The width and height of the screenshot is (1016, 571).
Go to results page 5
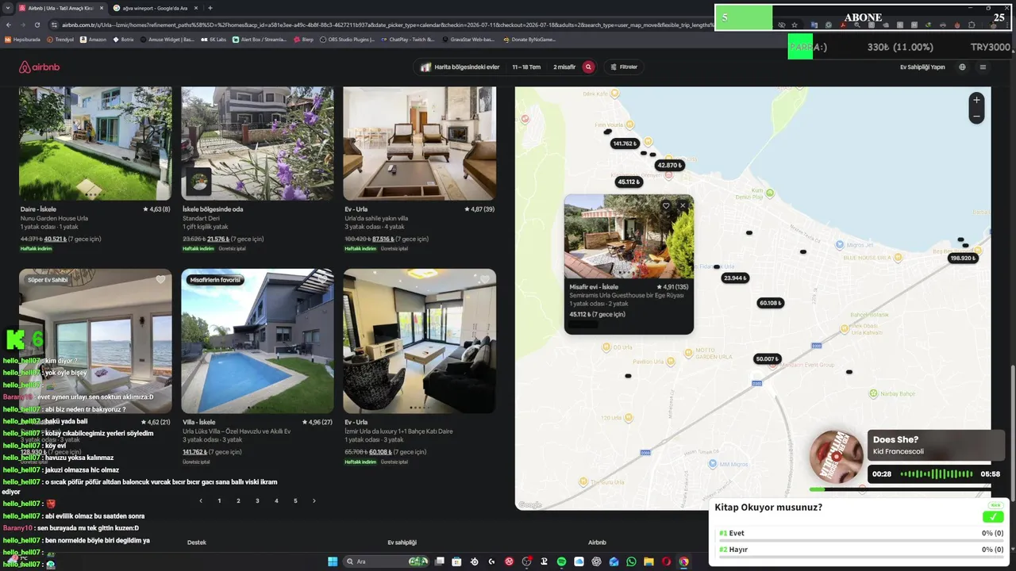(x=295, y=501)
